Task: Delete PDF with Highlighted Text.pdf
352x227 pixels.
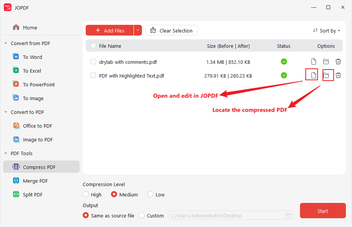Action: point(338,75)
